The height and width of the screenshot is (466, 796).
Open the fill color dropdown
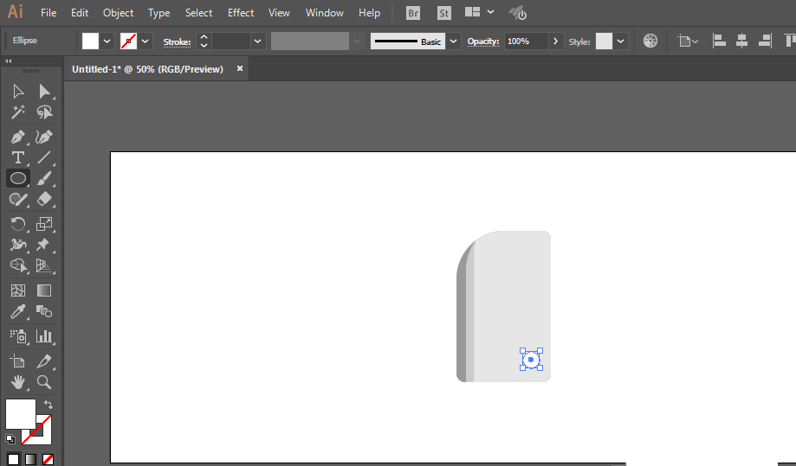click(x=107, y=41)
